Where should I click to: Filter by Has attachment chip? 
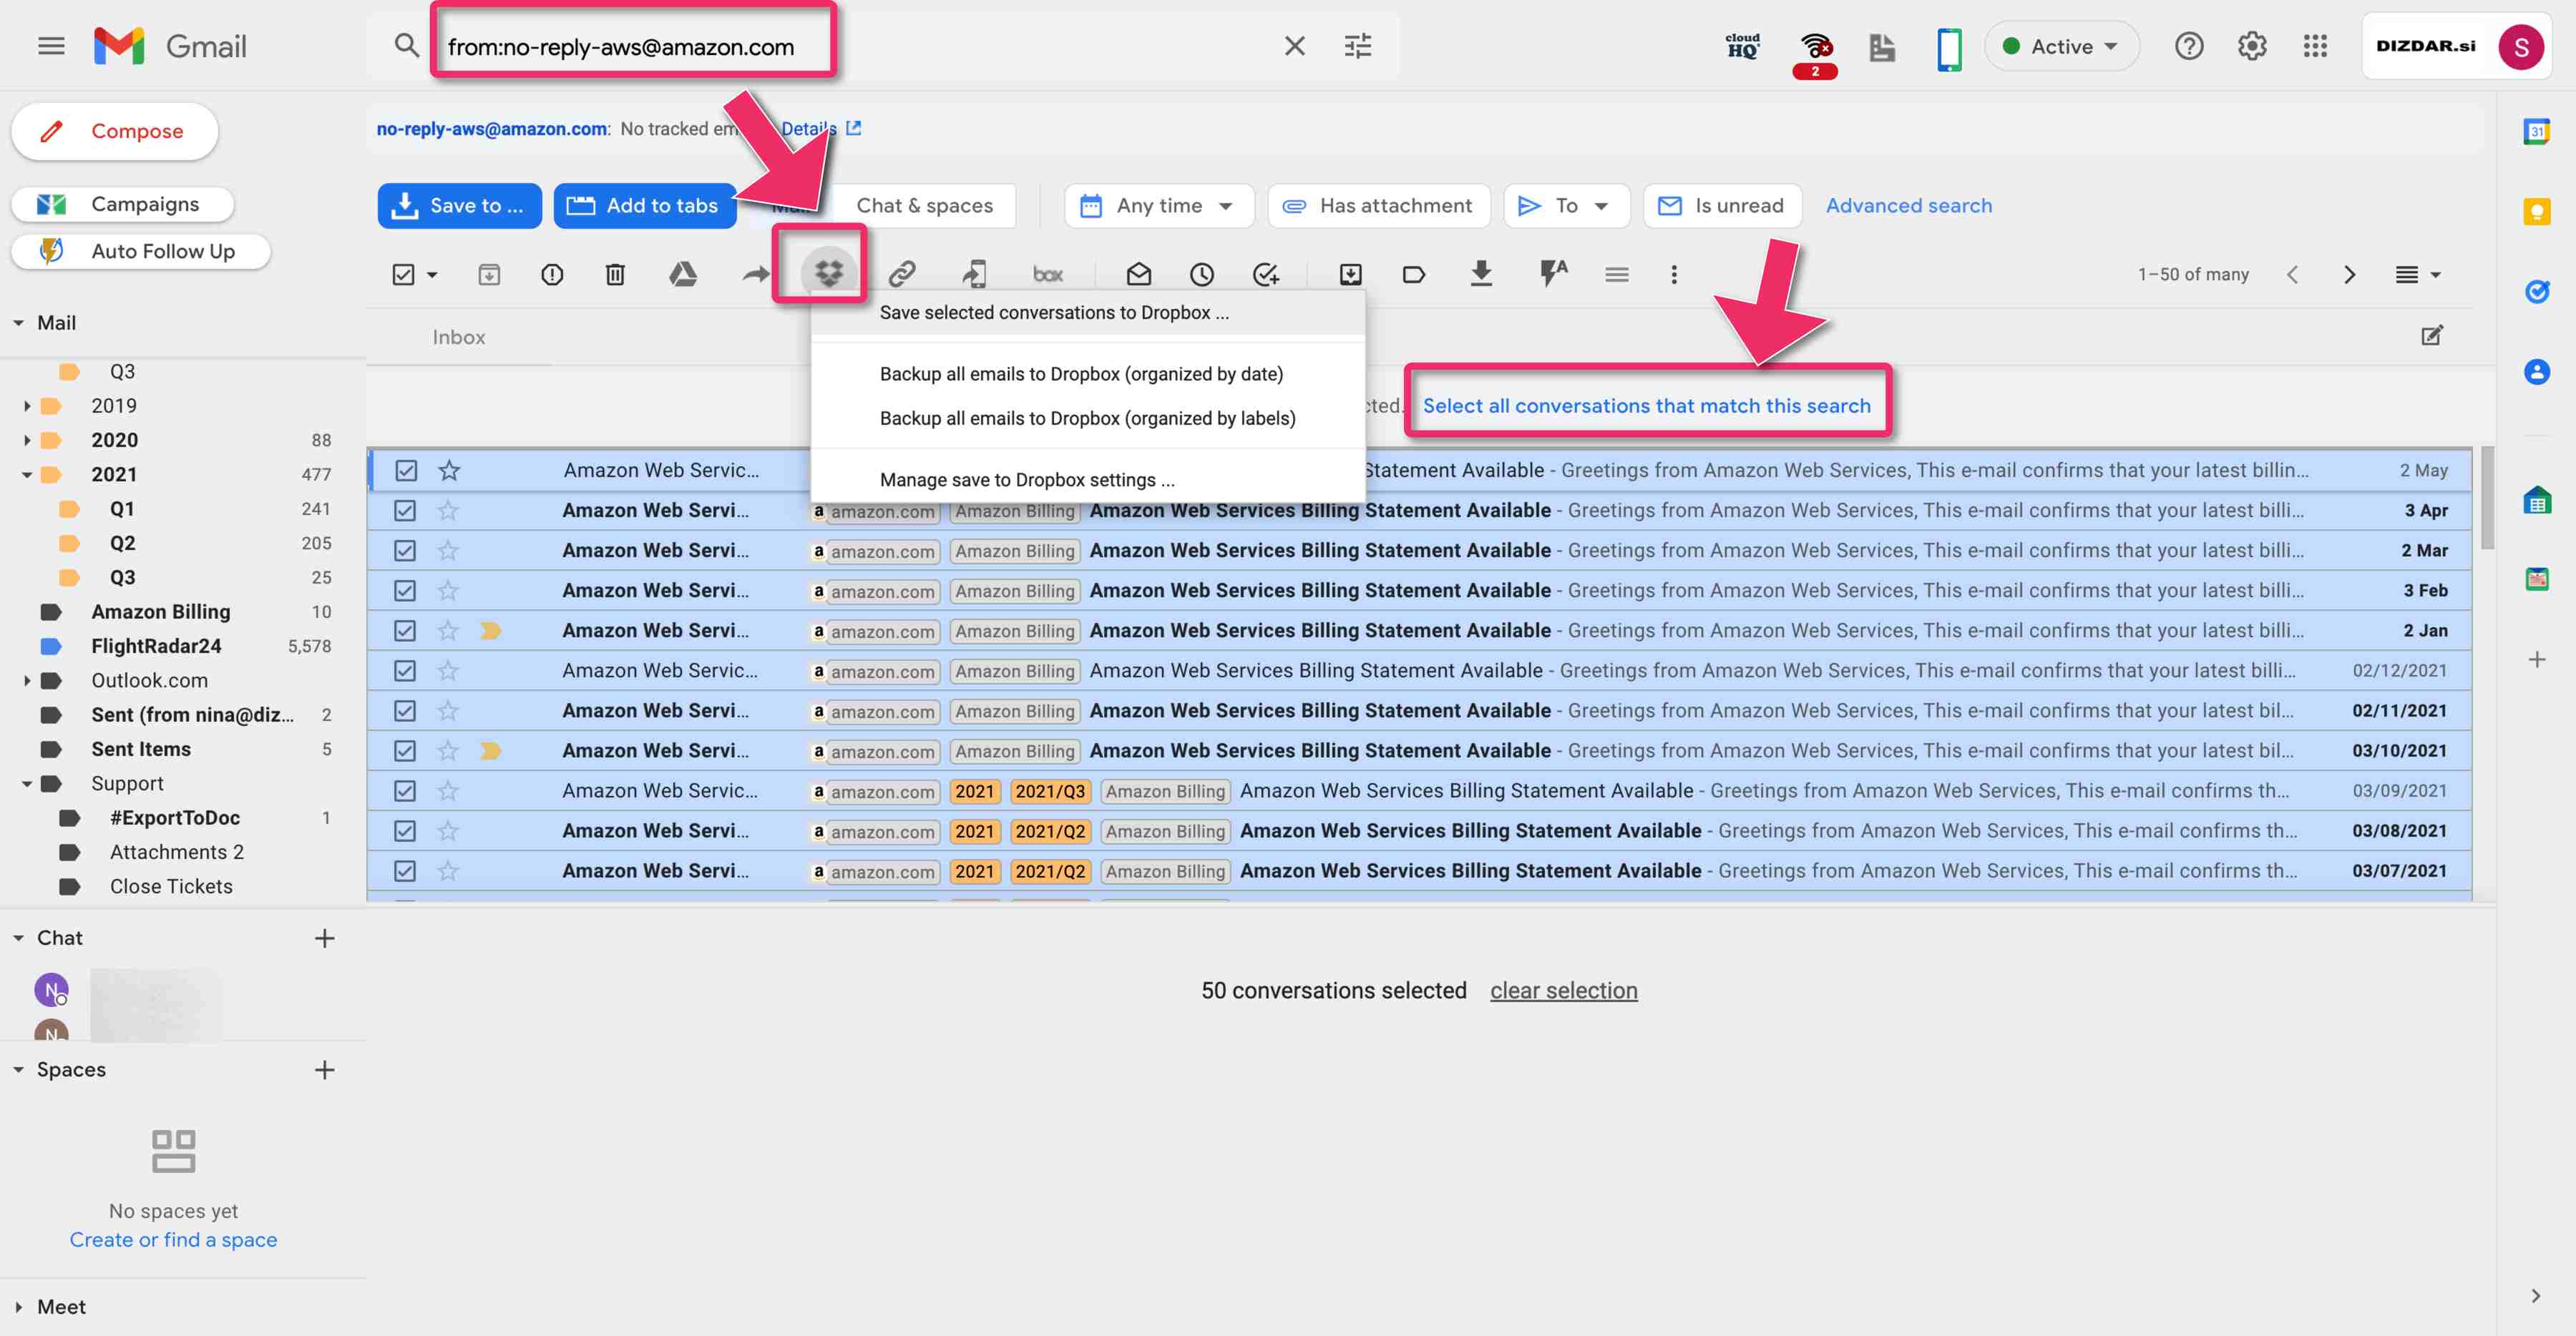coord(1378,205)
